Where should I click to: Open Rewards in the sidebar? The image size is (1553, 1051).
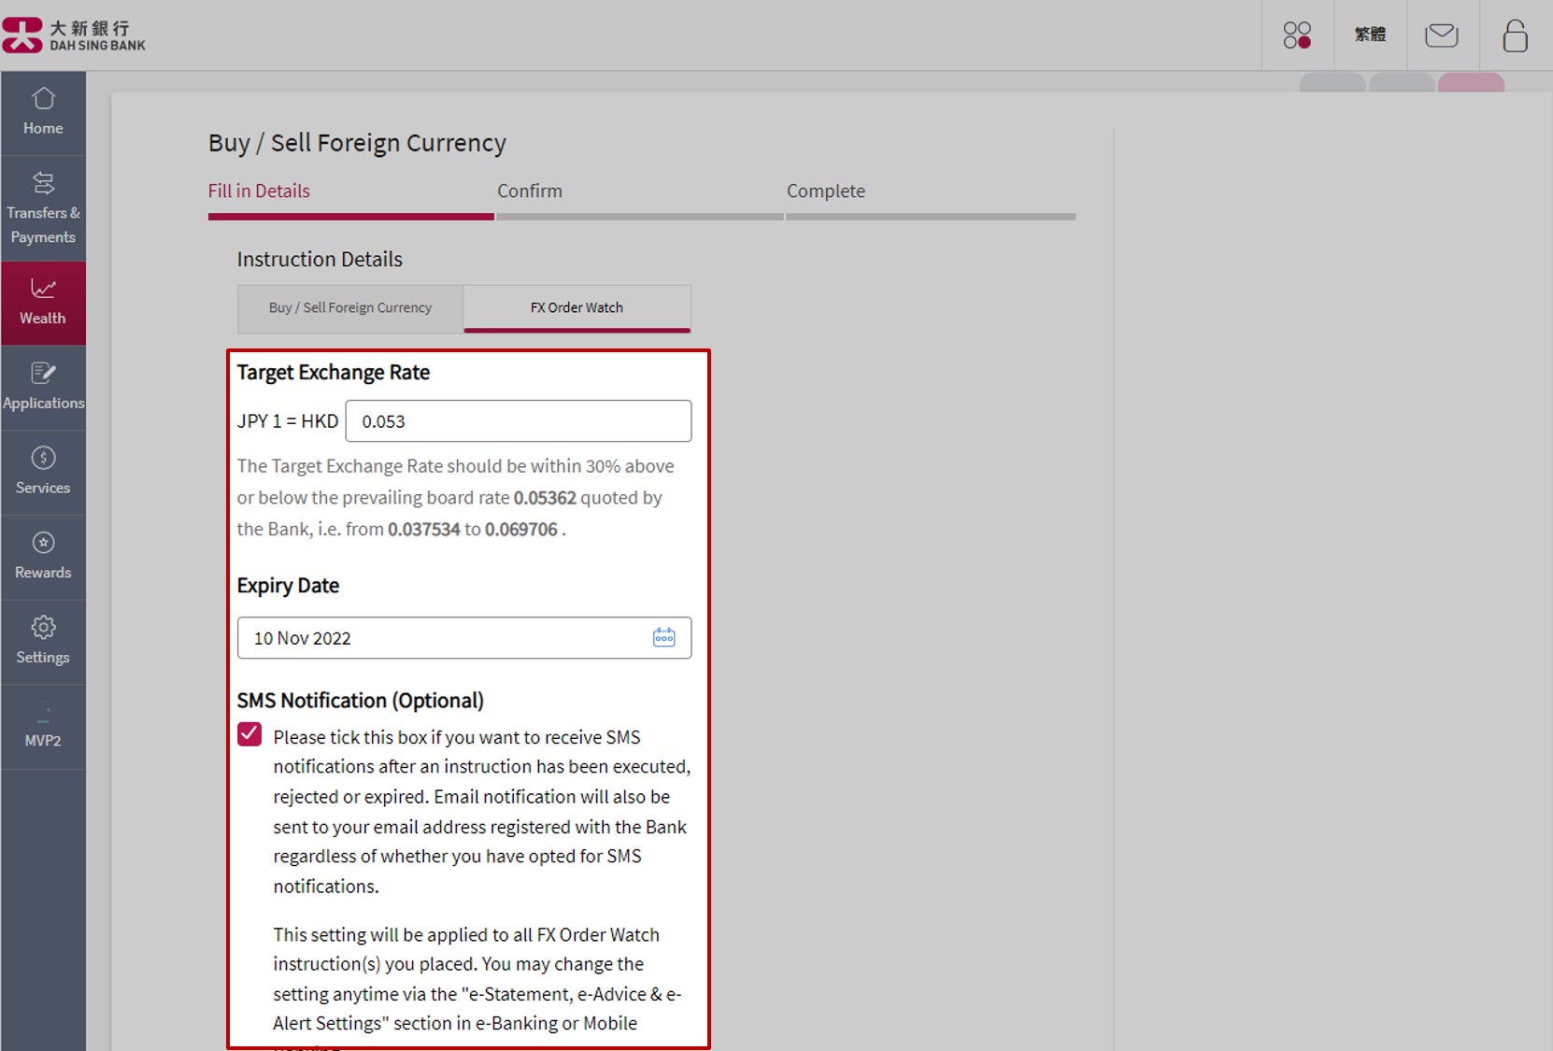pos(43,558)
